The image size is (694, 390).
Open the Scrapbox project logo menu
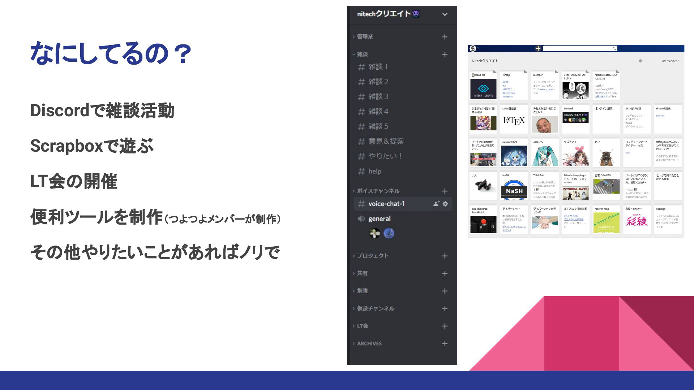pos(473,48)
